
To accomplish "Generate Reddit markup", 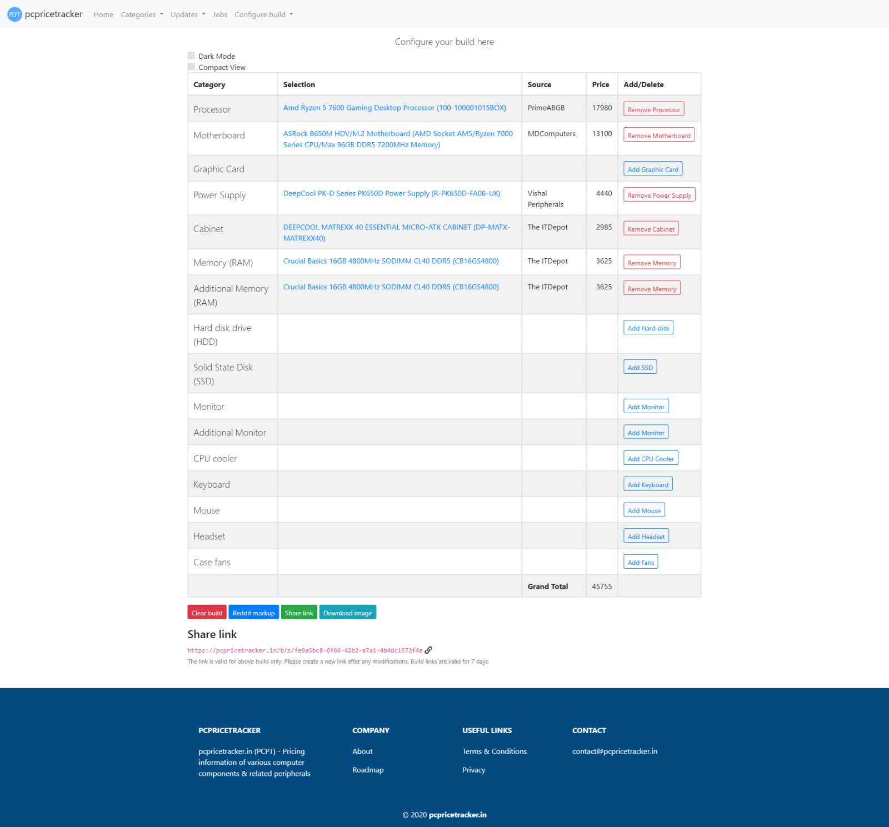I will [x=253, y=613].
